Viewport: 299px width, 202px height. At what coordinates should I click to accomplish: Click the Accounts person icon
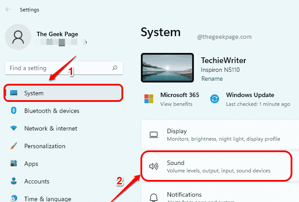pos(14,181)
